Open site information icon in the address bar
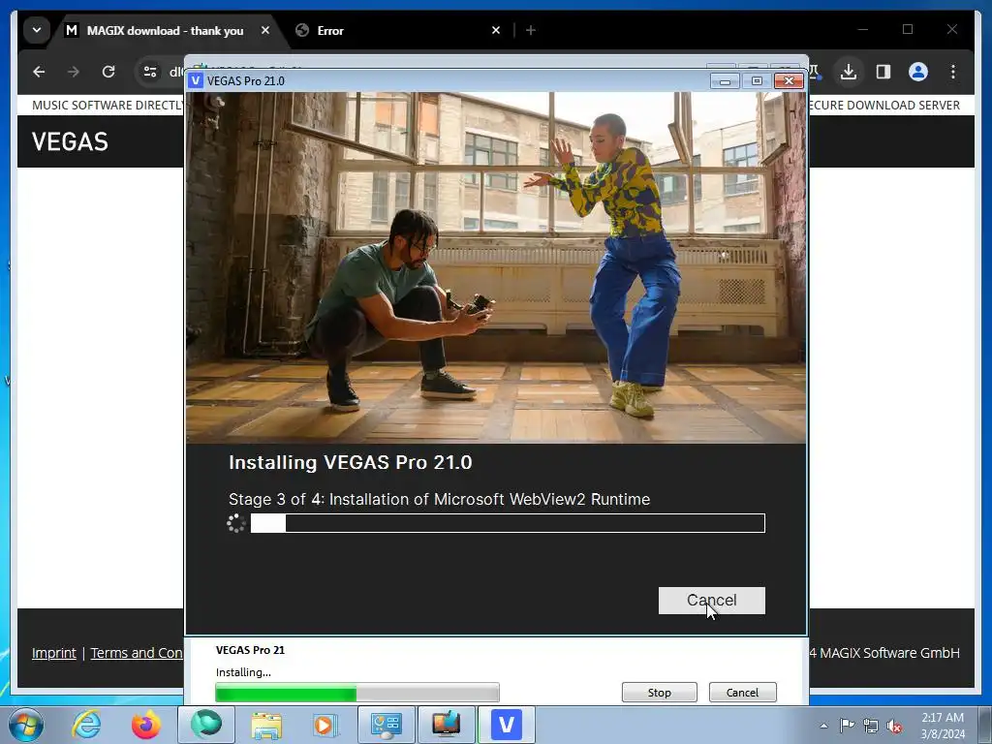 tap(150, 72)
